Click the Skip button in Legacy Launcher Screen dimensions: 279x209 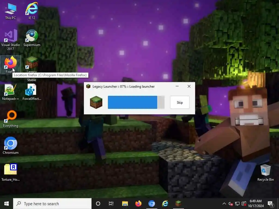click(180, 102)
